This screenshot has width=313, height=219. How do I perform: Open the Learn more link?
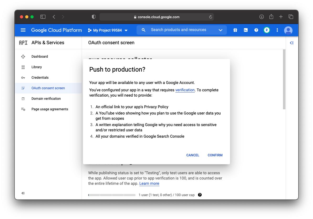149,183
